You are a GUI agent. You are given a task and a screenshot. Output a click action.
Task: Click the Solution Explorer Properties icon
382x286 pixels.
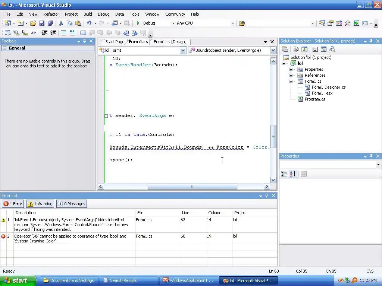click(x=285, y=50)
